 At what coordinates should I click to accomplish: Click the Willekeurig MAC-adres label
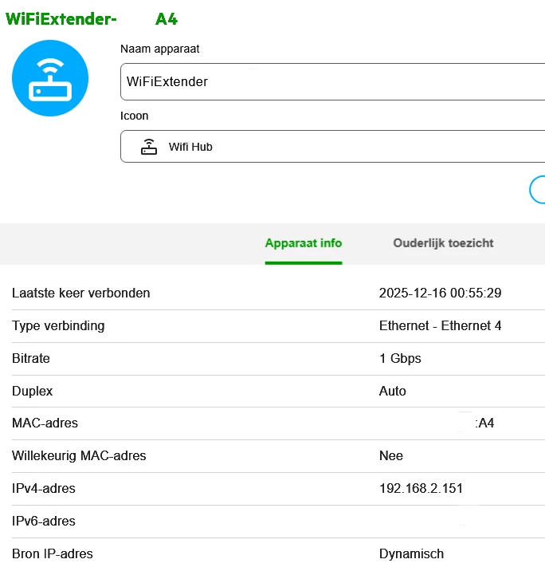[79, 455]
